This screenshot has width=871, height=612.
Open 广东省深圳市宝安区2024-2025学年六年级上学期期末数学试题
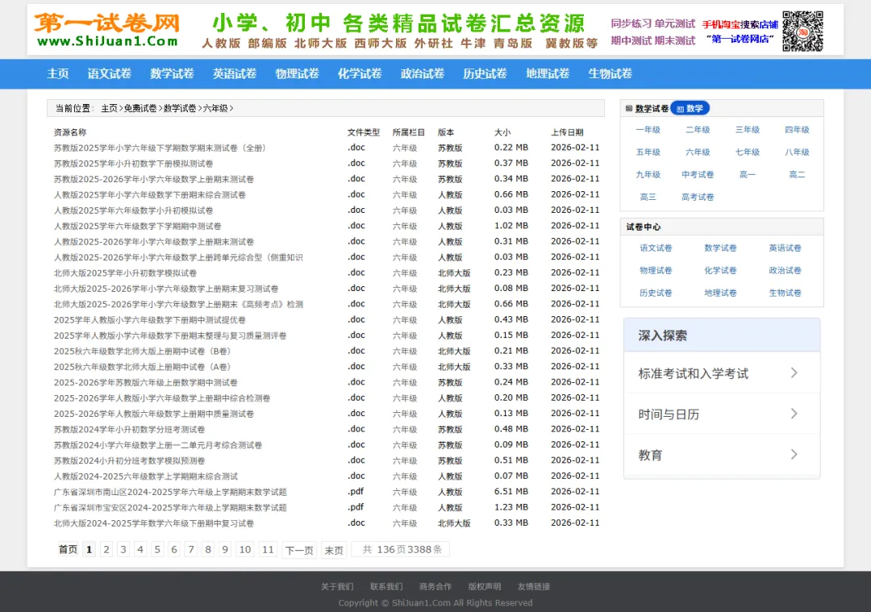pyautogui.click(x=170, y=507)
